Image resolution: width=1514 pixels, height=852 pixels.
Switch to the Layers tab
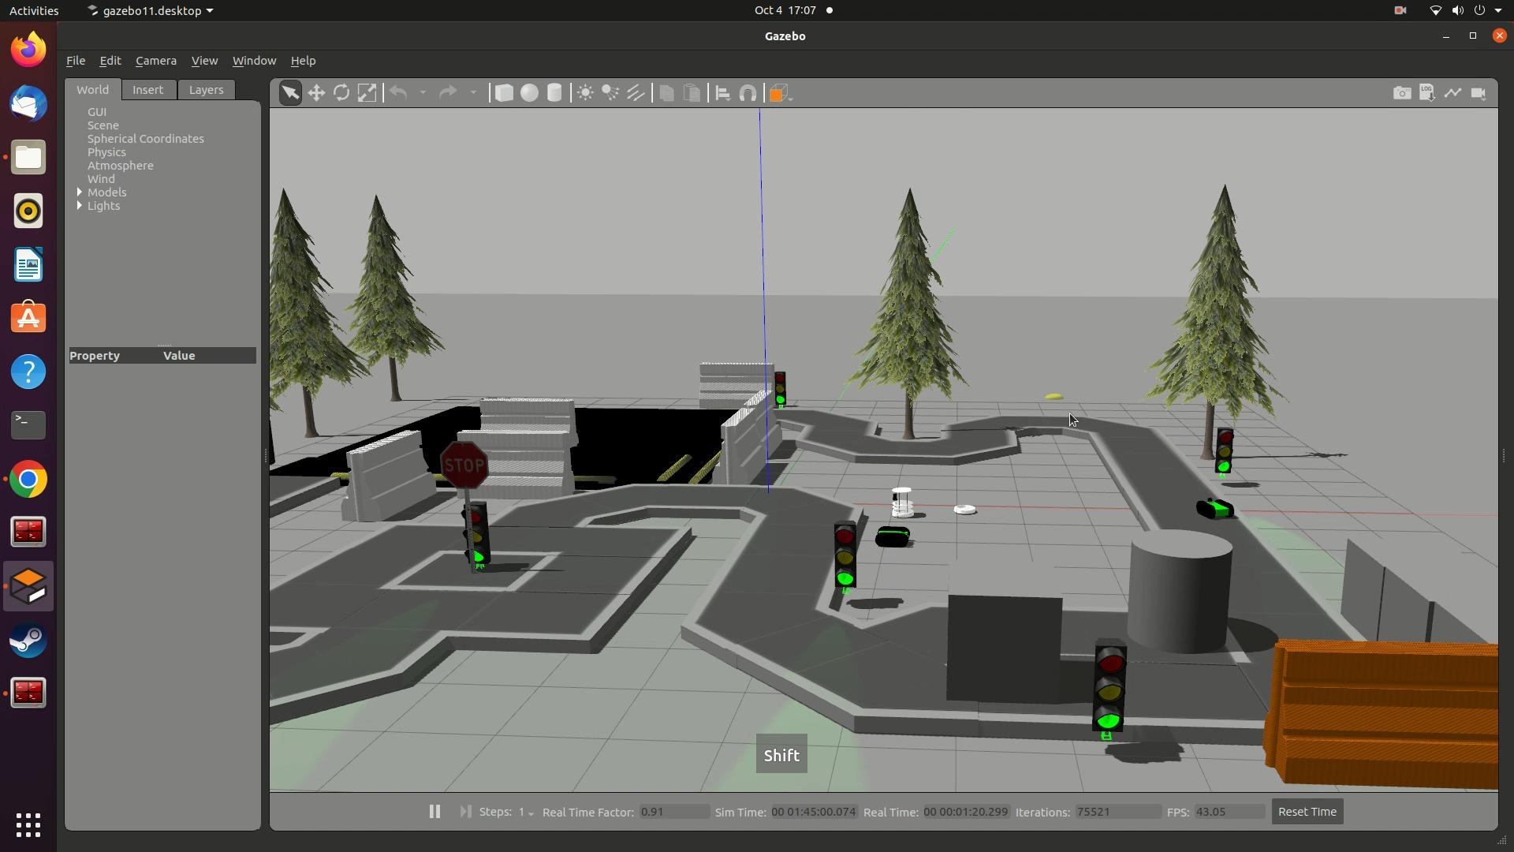pyautogui.click(x=206, y=89)
